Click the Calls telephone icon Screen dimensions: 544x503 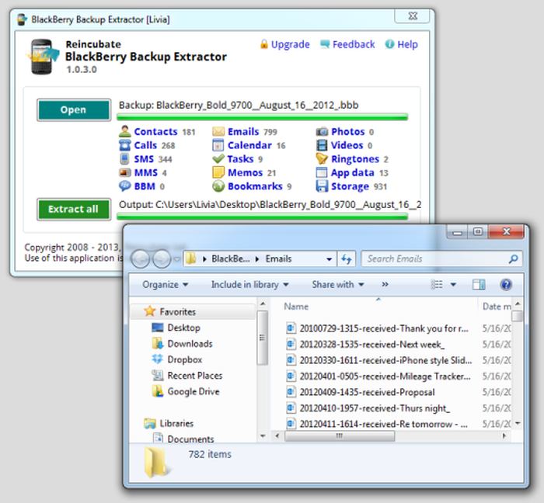coord(124,145)
